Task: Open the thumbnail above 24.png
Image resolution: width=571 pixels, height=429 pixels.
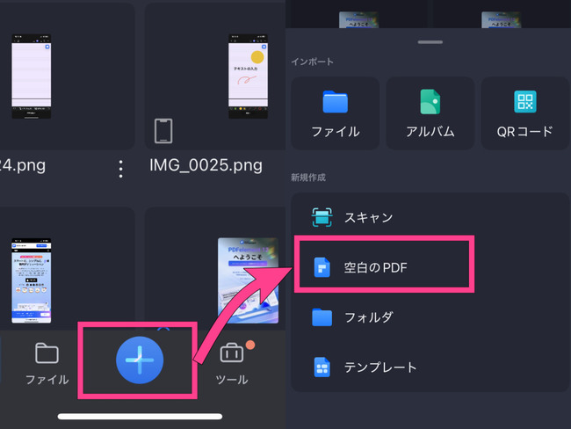Action: 32,76
